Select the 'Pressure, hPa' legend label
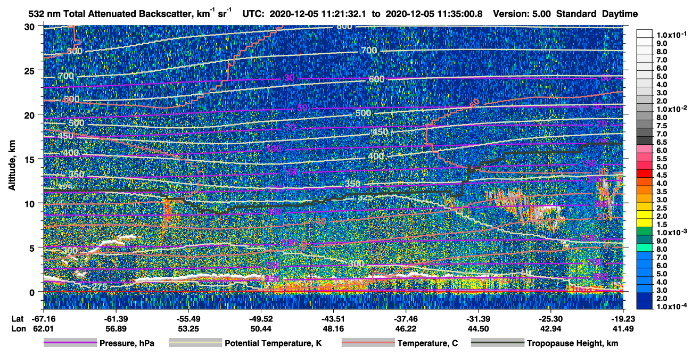The width and height of the screenshot is (692, 355). point(127,343)
